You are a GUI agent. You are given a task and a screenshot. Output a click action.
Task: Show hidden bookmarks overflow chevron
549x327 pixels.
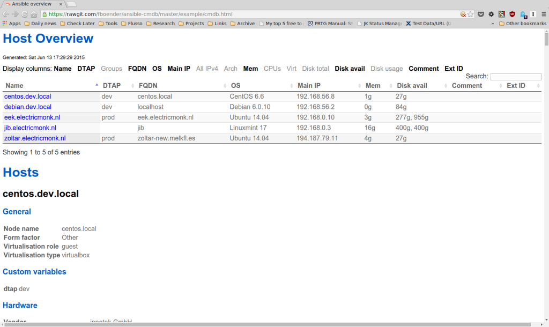(x=492, y=24)
